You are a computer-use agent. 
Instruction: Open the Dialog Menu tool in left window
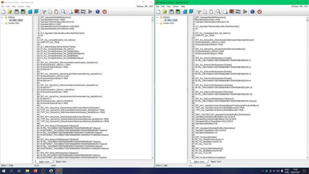tap(83, 12)
